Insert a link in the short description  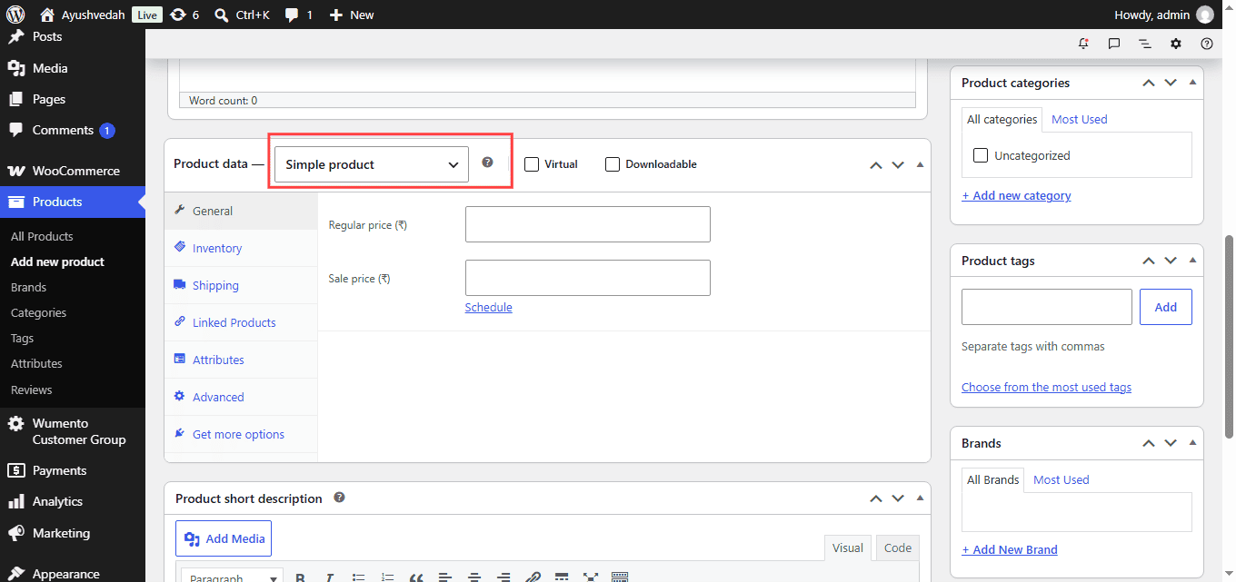533,577
